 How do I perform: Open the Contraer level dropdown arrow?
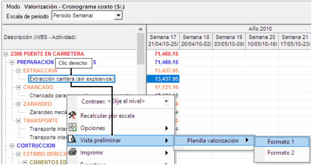click(x=166, y=101)
